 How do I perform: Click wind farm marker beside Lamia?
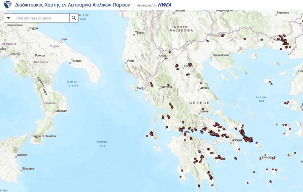point(203,109)
